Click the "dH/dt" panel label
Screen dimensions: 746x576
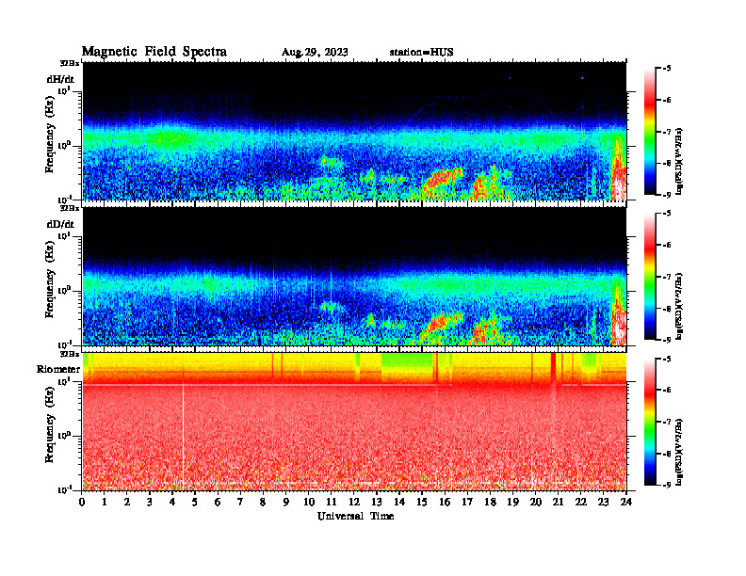point(60,79)
